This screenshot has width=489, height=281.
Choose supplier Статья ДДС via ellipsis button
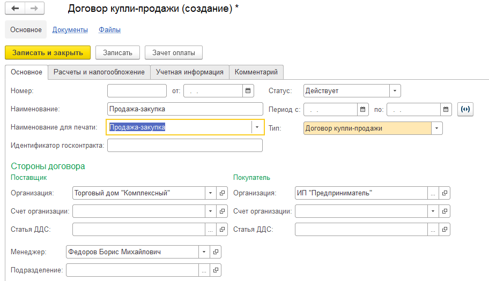tap(211, 230)
